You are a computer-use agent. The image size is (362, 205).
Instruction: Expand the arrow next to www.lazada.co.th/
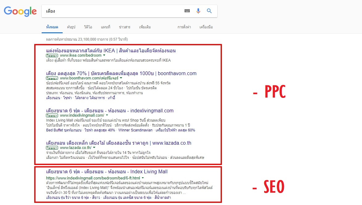(94, 147)
